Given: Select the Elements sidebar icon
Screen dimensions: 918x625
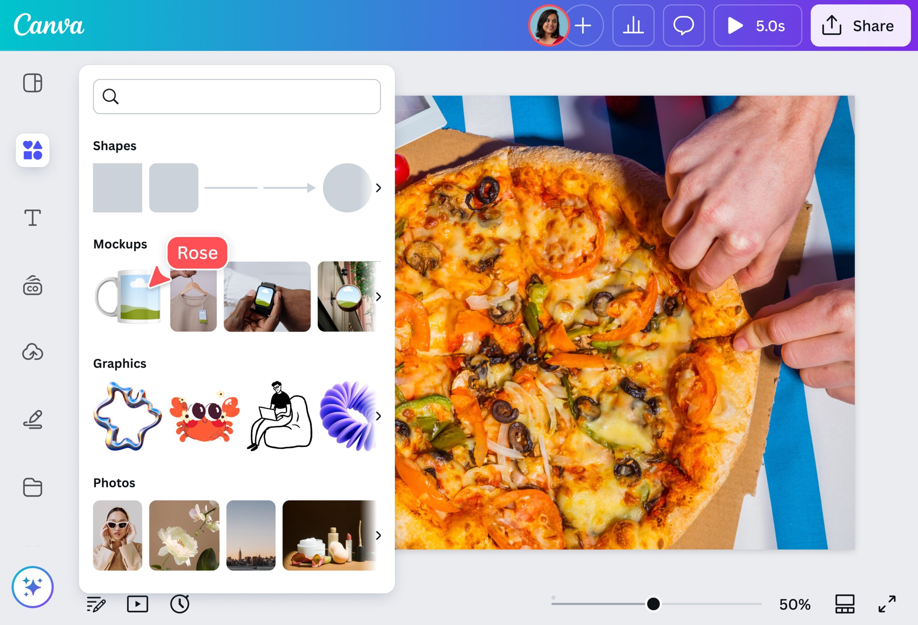Looking at the screenshot, I should [32, 150].
